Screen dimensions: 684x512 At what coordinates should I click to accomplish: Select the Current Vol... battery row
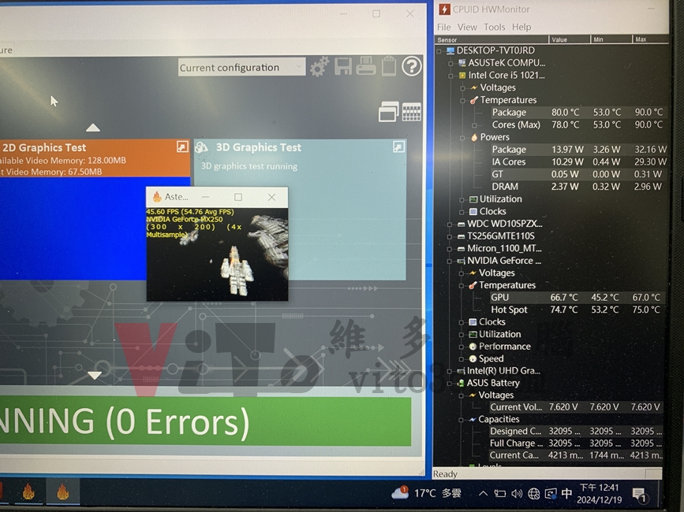[576, 407]
